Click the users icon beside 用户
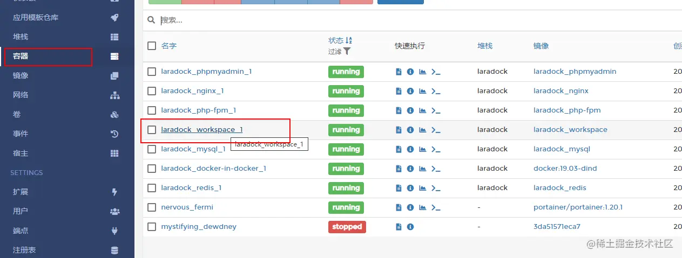682x258 pixels. (114, 211)
